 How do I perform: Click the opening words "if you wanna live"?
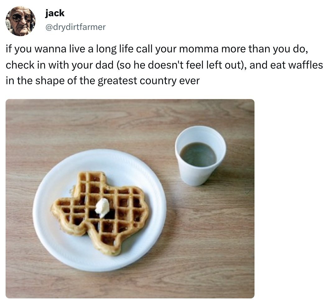[x=45, y=49]
